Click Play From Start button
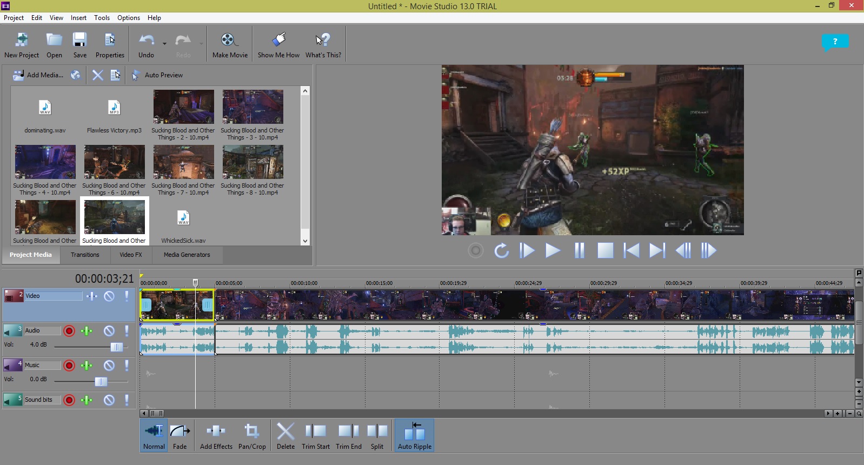 (527, 251)
